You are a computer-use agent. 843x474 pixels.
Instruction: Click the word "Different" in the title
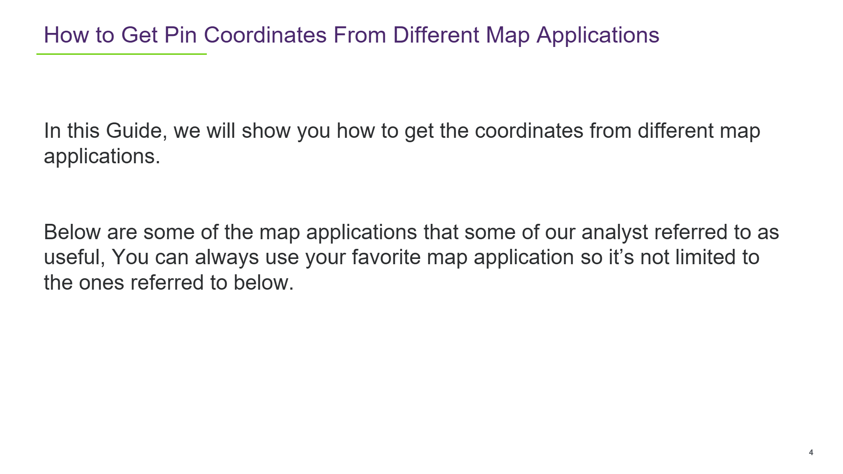pos(436,35)
